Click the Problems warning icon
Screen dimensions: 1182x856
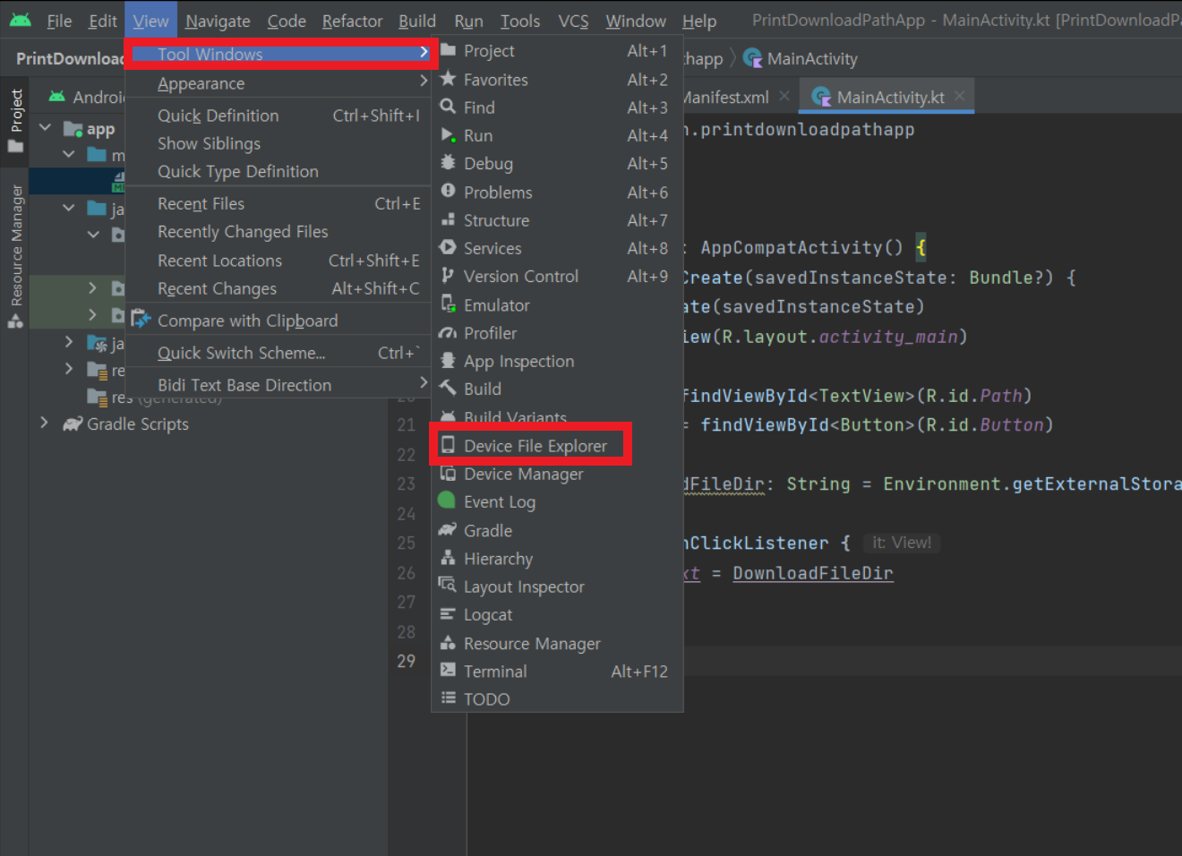click(448, 192)
